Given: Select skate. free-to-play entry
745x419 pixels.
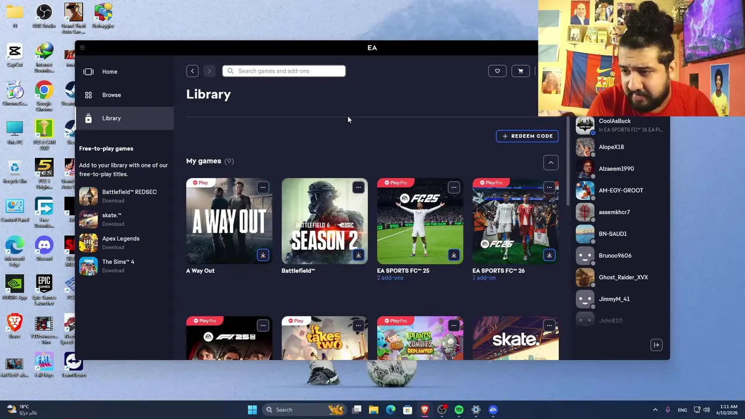Looking at the screenshot, I should 123,219.
